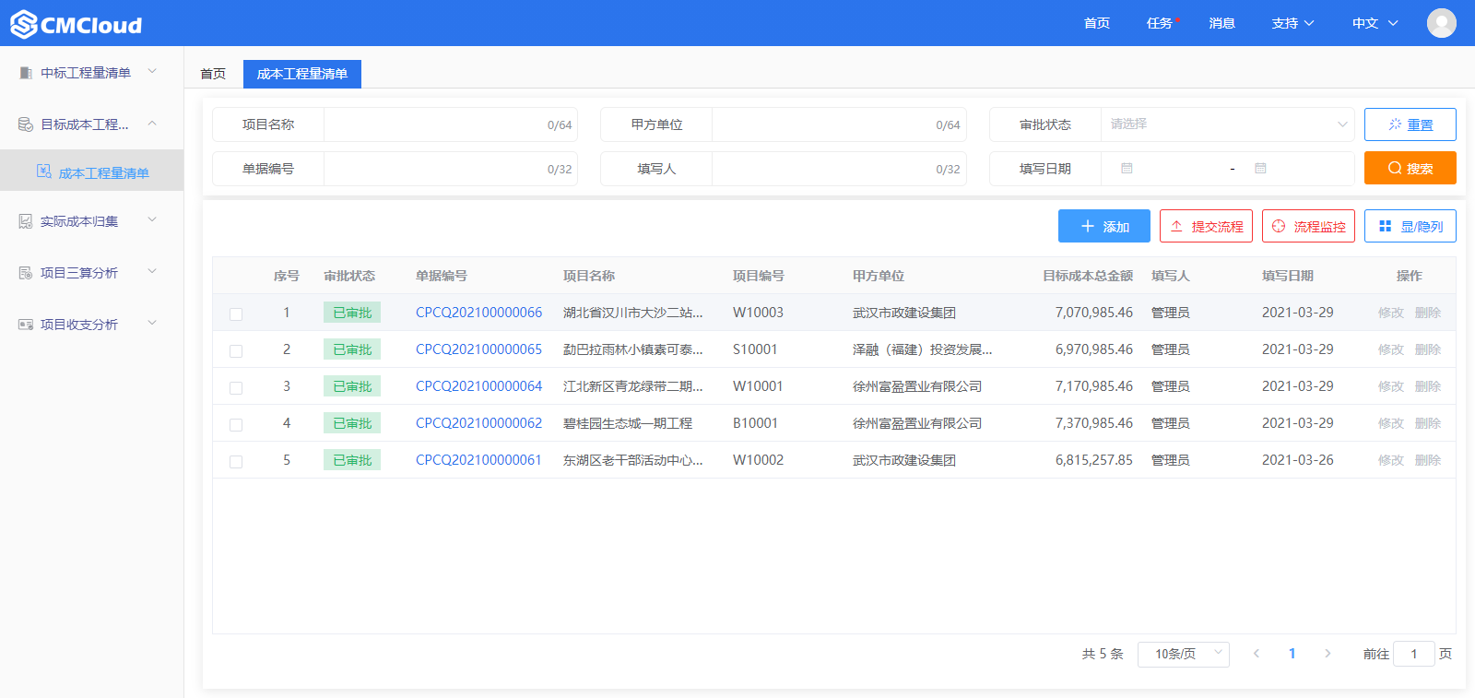Click the 重置 reset button

1410,124
